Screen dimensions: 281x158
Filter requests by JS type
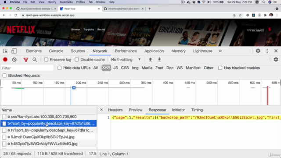tap(115, 68)
